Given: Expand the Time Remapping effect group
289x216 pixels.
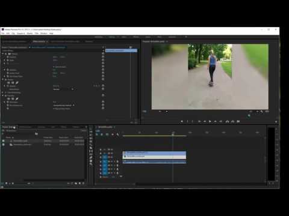Looking at the screenshot, I should pos(3,92).
